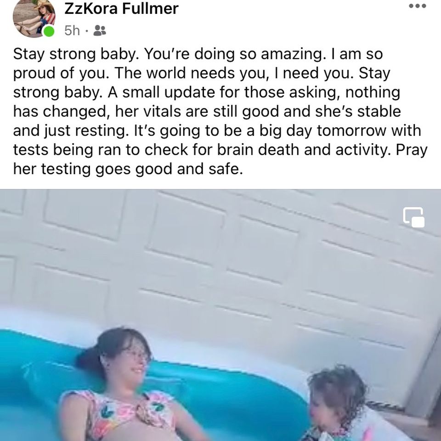Open the three-dot post options menu

coord(418,6)
